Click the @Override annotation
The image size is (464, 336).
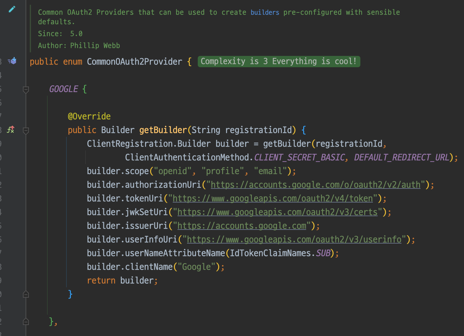pyautogui.click(x=89, y=116)
